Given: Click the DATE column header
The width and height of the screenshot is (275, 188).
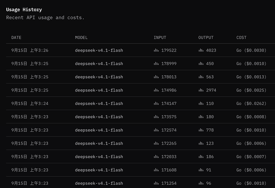Looking at the screenshot, I should [x=16, y=38].
